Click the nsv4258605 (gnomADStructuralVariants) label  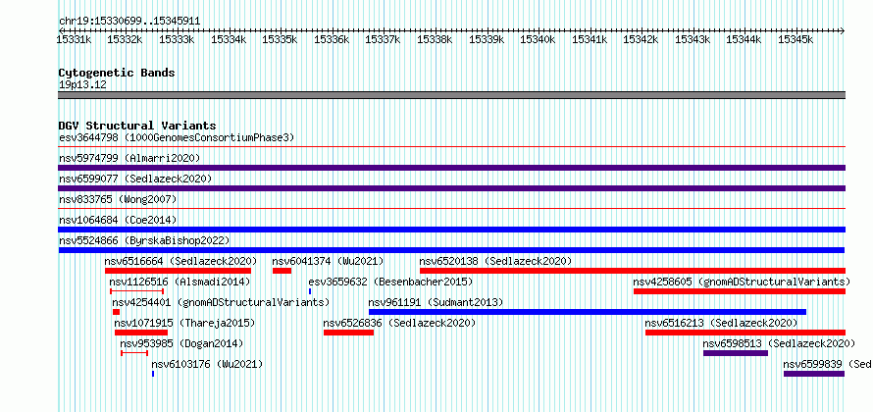tap(742, 282)
